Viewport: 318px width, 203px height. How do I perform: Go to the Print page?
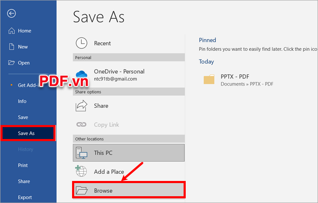(x=23, y=165)
